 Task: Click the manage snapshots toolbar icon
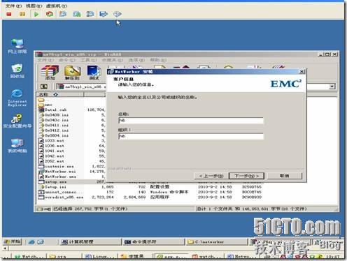(90, 14)
